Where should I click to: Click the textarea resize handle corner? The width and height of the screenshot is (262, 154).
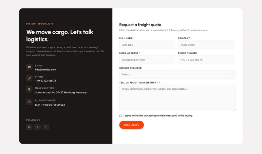[x=234, y=110]
